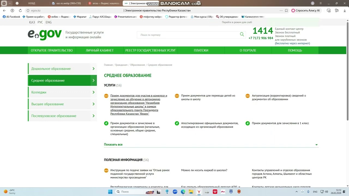Image resolution: width=349 pixels, height=196 pixels.
Task: Open ОТКРЫТОЕ ПРАВИТЕЛЬСТВО menu
Action: pyautogui.click(x=52, y=50)
